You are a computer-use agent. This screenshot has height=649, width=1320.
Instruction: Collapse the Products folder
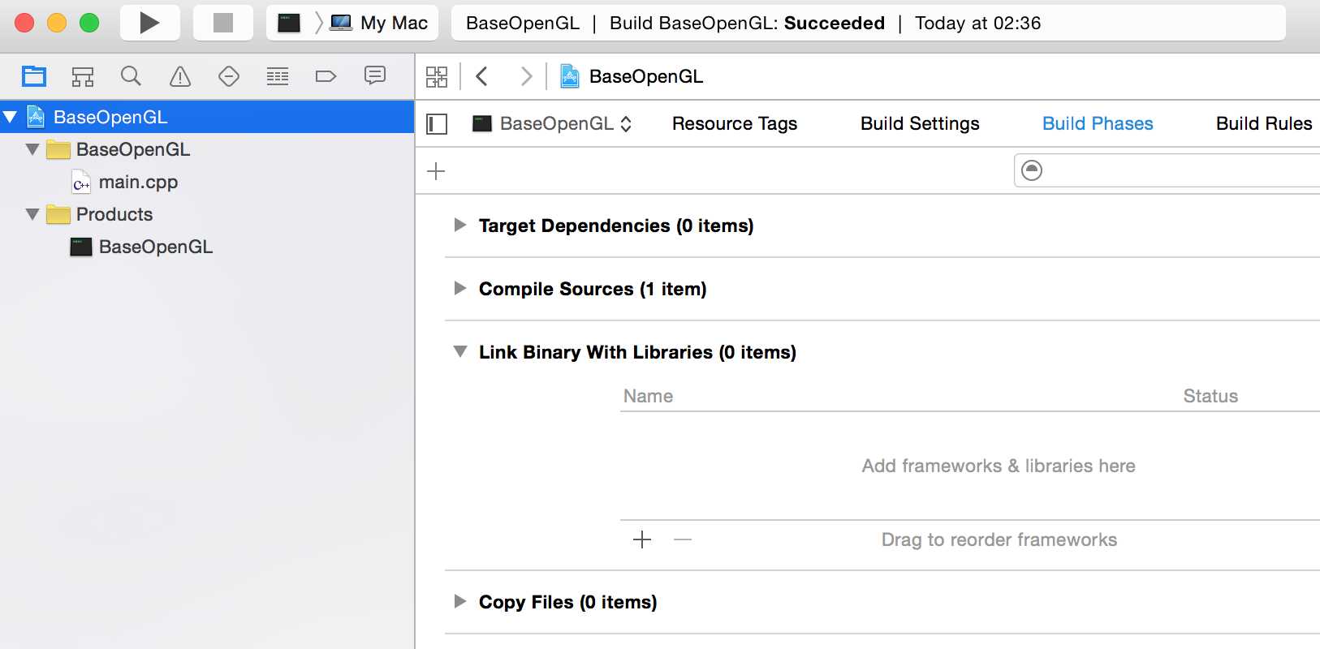click(32, 214)
